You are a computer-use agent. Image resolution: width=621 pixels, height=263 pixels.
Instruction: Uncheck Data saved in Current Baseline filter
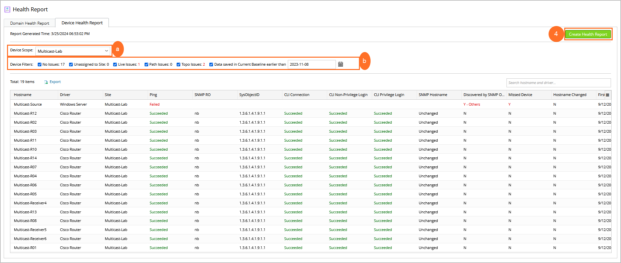[x=211, y=65]
